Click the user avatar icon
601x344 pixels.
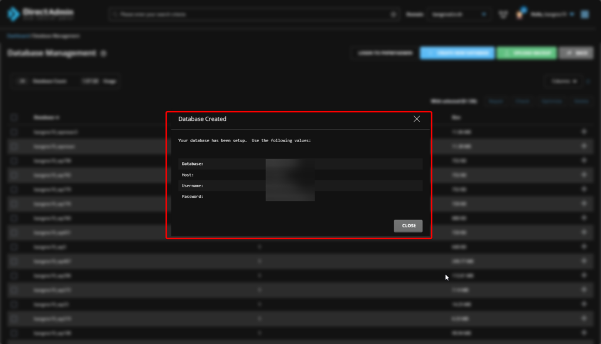[520, 14]
